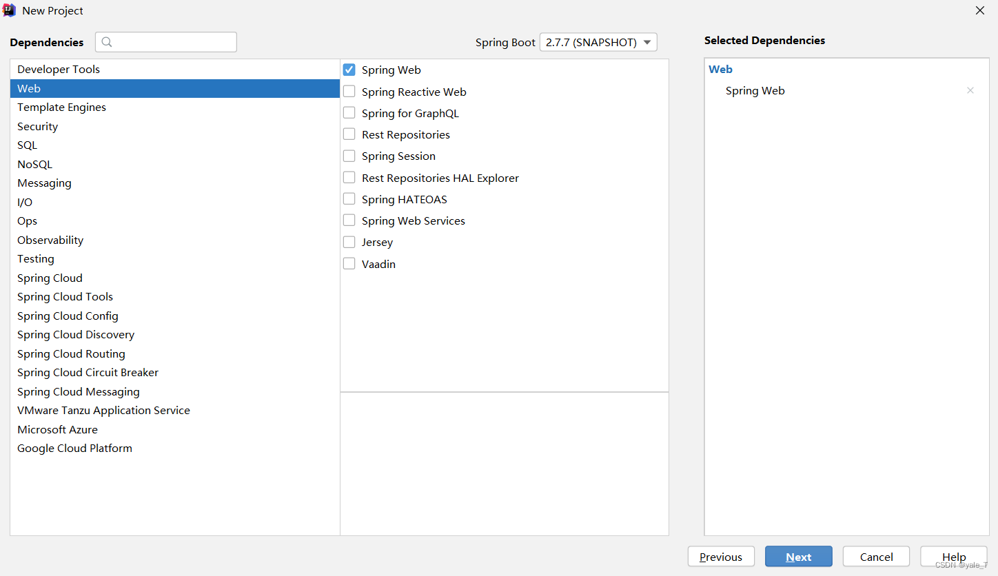
Task: Enable Spring Web Services checkbox
Action: tap(349, 220)
